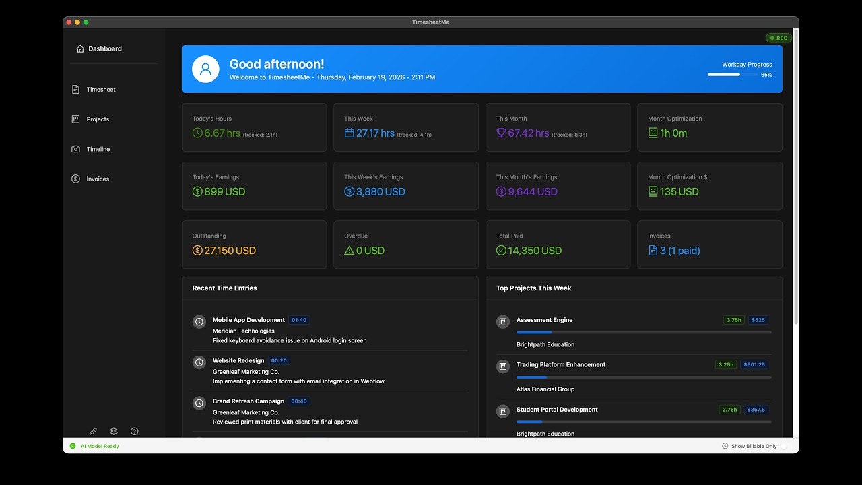
Task: Click the Timesheet document icon in sidebar
Action: [75, 89]
